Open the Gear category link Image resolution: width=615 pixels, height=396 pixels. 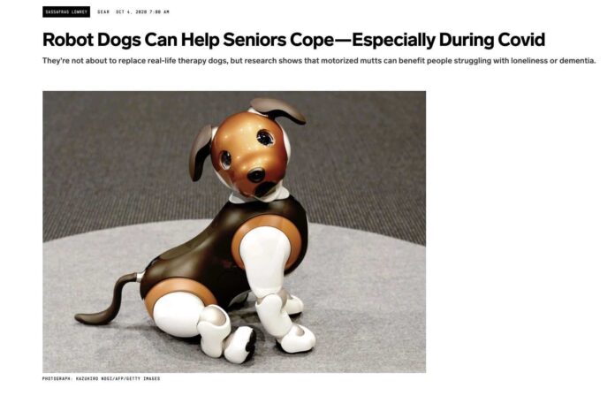(103, 12)
